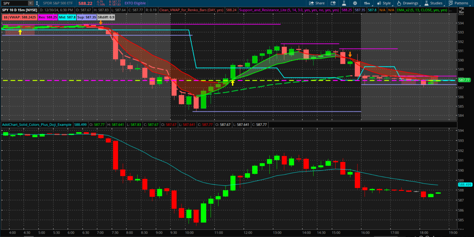The height and width of the screenshot is (237, 474).
Task: Open the quick chart camera/time icon
Action: point(333,3)
